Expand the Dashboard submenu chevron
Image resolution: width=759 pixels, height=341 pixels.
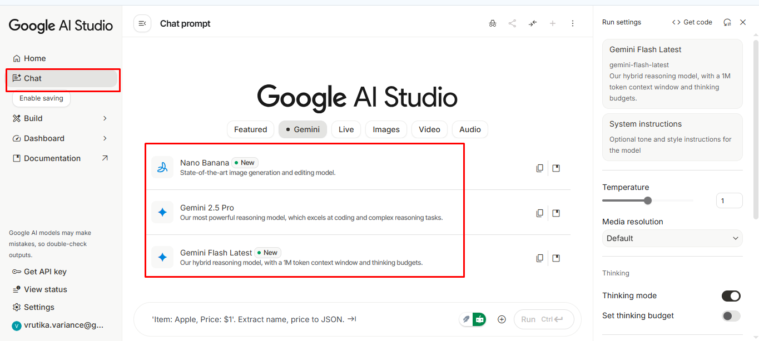click(105, 138)
